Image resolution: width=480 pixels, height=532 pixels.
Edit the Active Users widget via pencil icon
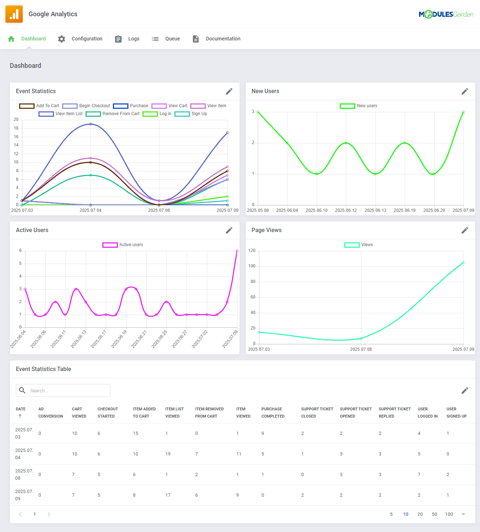coord(229,230)
